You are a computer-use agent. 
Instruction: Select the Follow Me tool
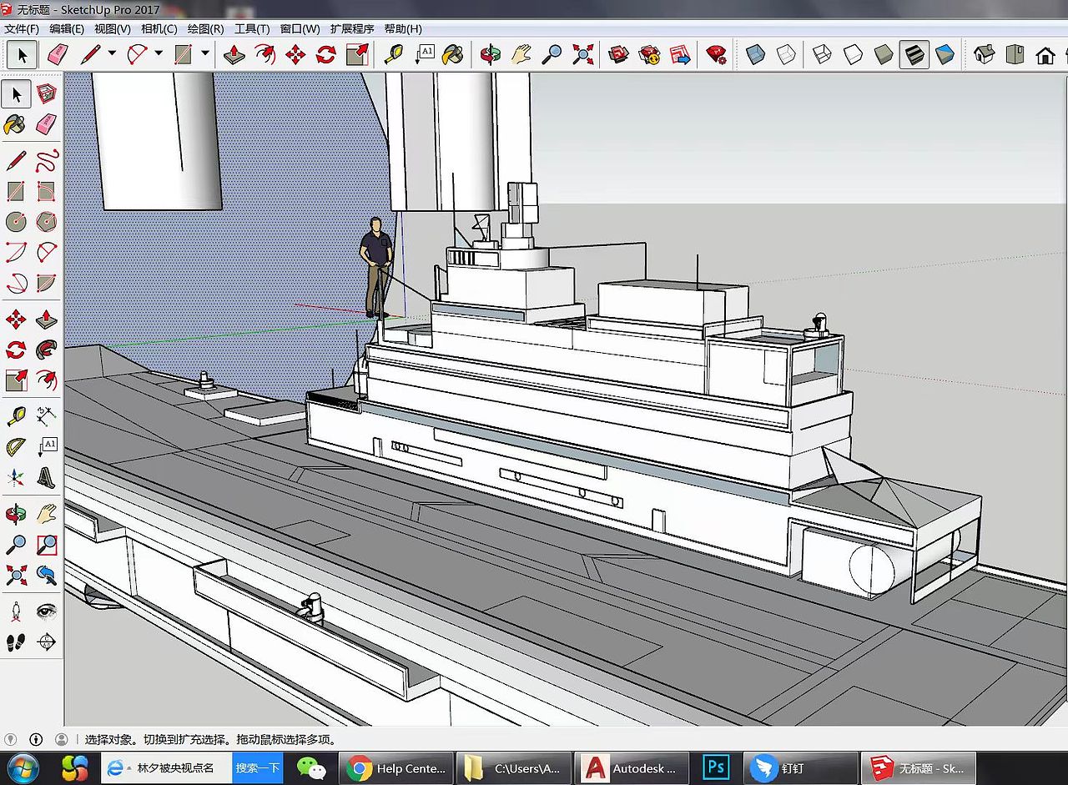point(47,350)
